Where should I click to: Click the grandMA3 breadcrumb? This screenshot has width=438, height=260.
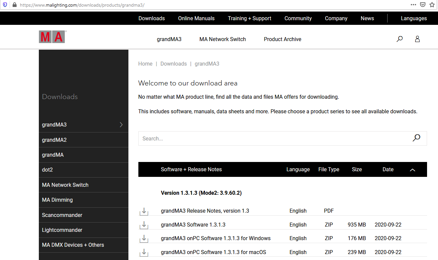(207, 64)
